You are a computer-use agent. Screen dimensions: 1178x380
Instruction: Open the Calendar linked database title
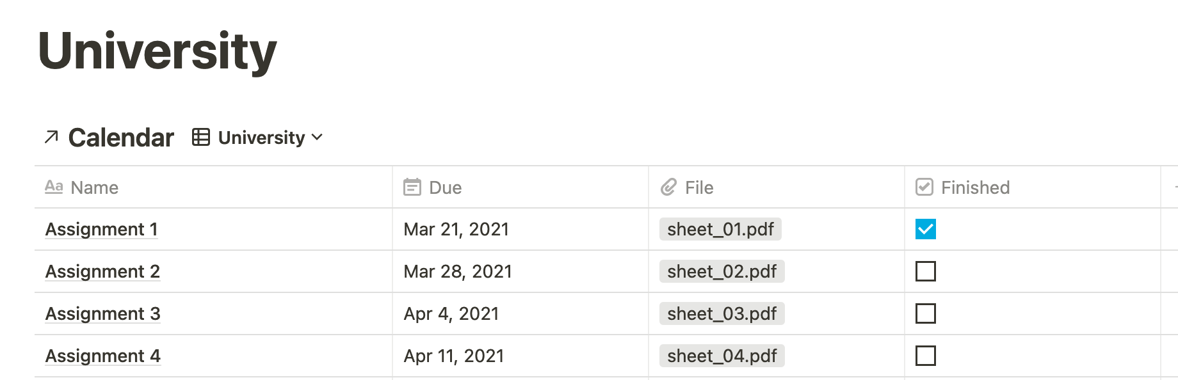point(121,138)
